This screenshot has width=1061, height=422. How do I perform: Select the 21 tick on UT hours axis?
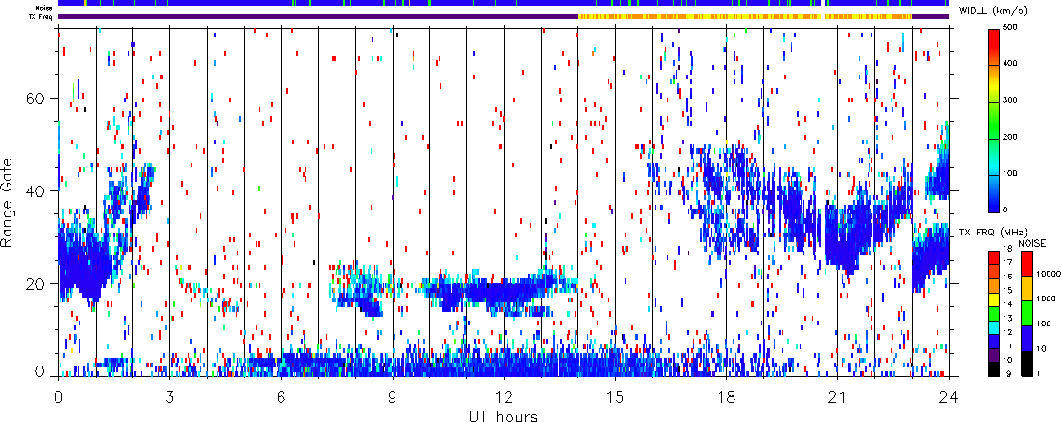point(837,395)
